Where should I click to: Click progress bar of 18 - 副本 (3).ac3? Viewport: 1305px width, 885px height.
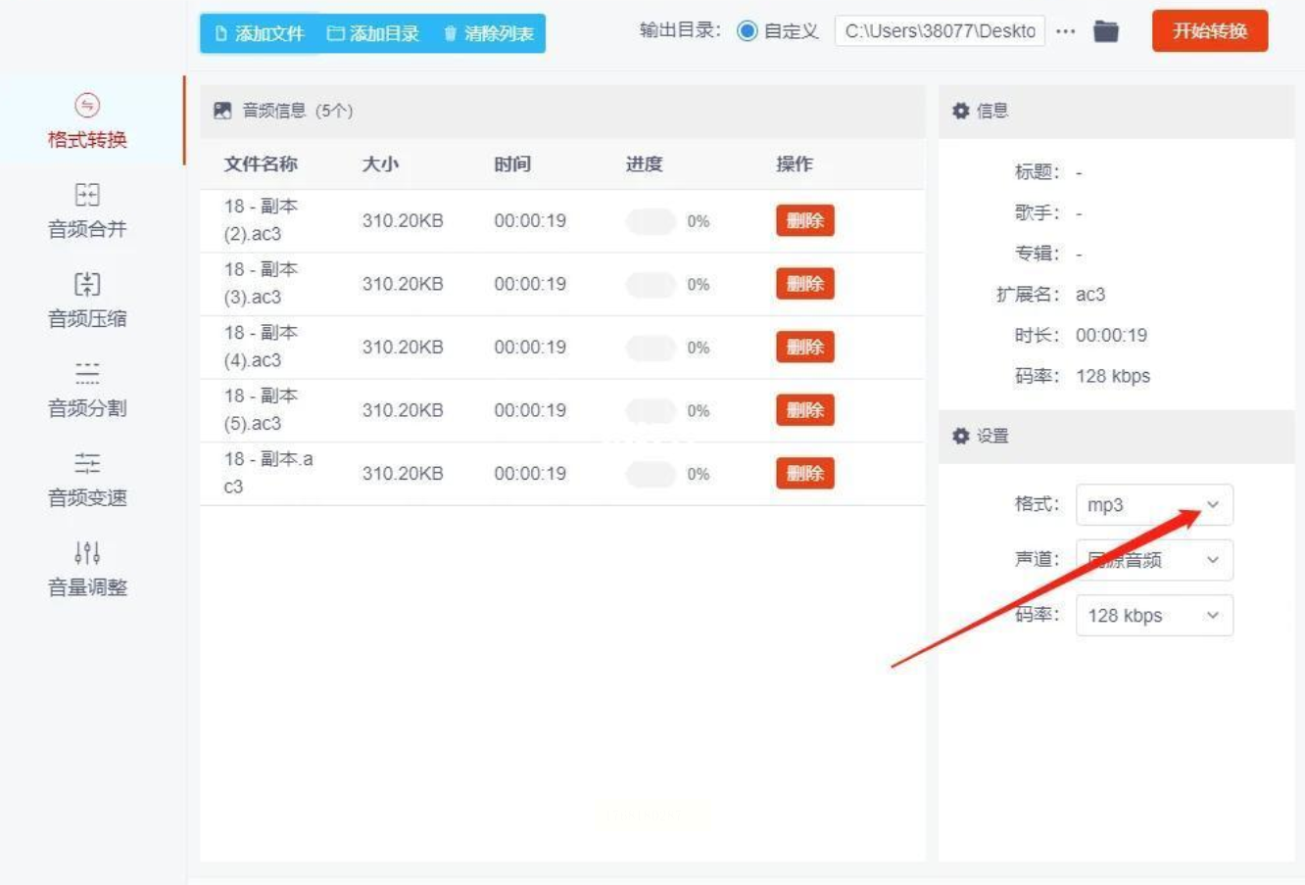pyautogui.click(x=651, y=285)
